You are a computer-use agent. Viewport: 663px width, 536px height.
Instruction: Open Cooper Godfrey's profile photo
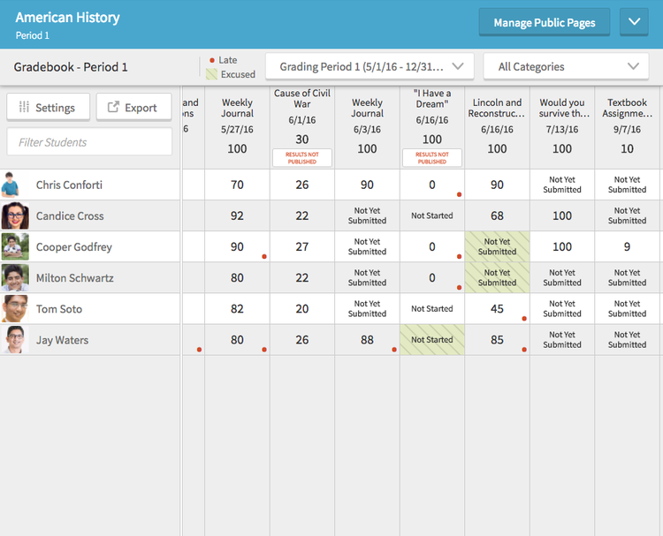tap(15, 246)
